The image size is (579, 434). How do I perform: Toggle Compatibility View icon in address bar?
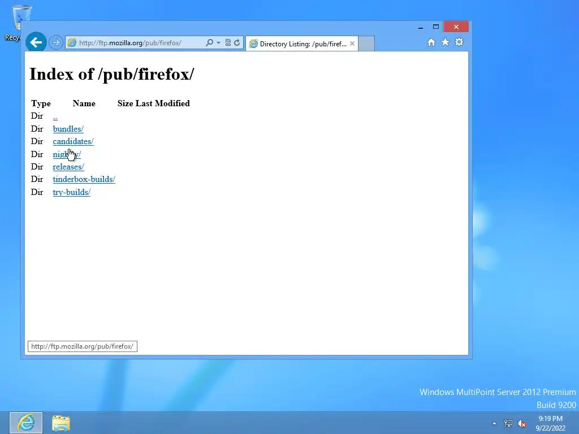pos(228,43)
